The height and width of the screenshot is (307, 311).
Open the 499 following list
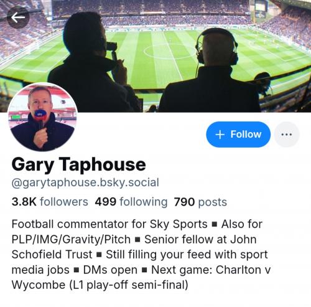click(131, 202)
